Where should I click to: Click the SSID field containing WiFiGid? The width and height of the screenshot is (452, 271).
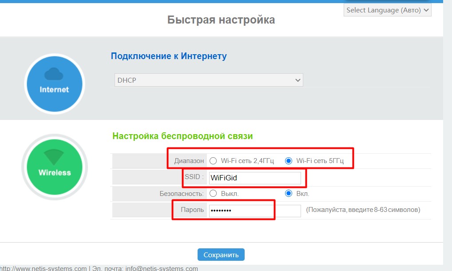click(254, 177)
